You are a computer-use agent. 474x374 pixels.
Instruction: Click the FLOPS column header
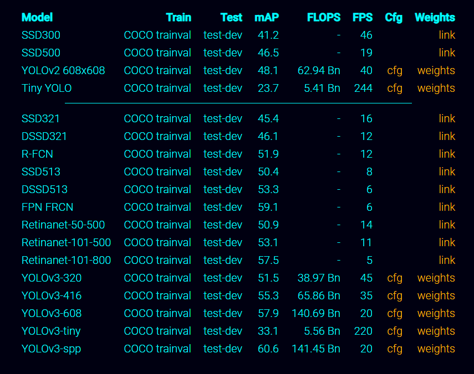pos(324,18)
